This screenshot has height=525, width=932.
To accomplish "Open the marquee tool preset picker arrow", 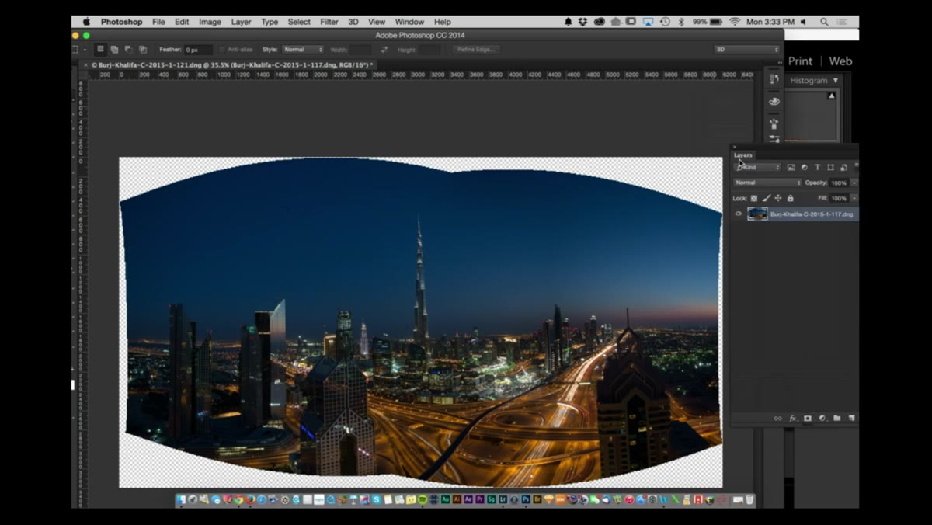I will 85,50.
